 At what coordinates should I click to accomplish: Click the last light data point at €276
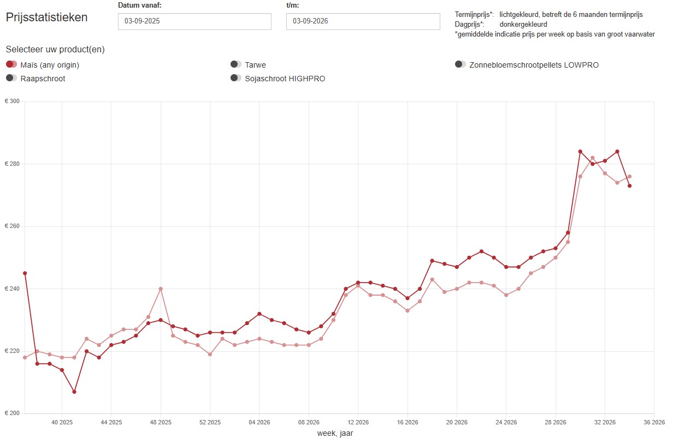629,176
